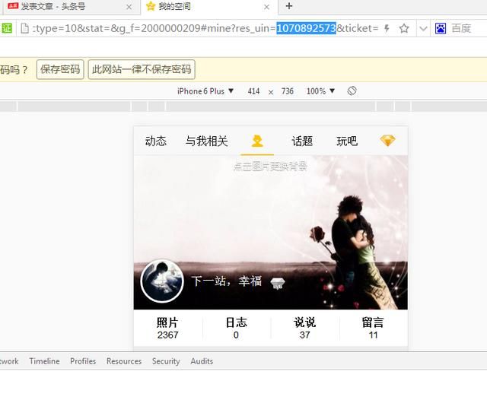Open 说说 with 37 posts

click(x=304, y=328)
